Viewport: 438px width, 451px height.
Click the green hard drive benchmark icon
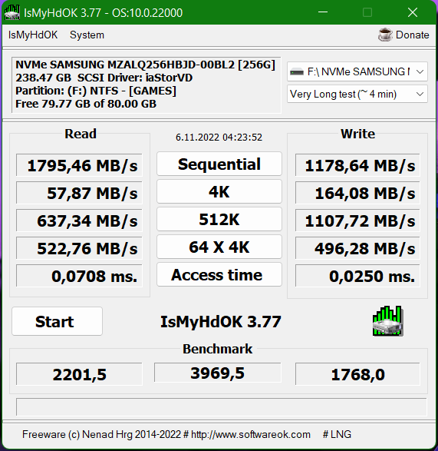pyautogui.click(x=387, y=321)
